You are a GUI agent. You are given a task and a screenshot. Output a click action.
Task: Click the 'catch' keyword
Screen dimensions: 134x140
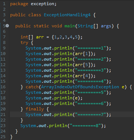tap(32, 87)
